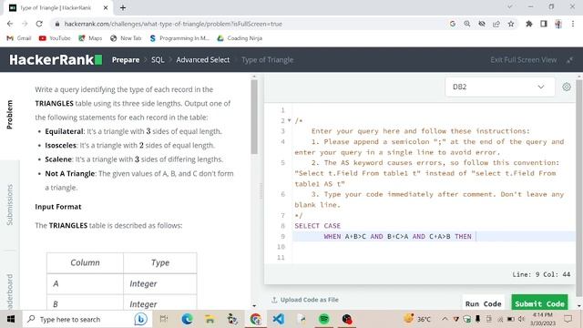Open the YouTube bookmark

click(55, 38)
